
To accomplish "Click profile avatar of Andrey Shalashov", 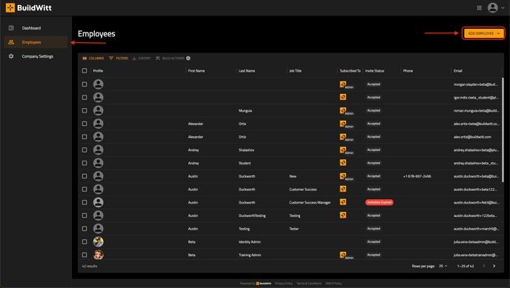I will [x=99, y=150].
